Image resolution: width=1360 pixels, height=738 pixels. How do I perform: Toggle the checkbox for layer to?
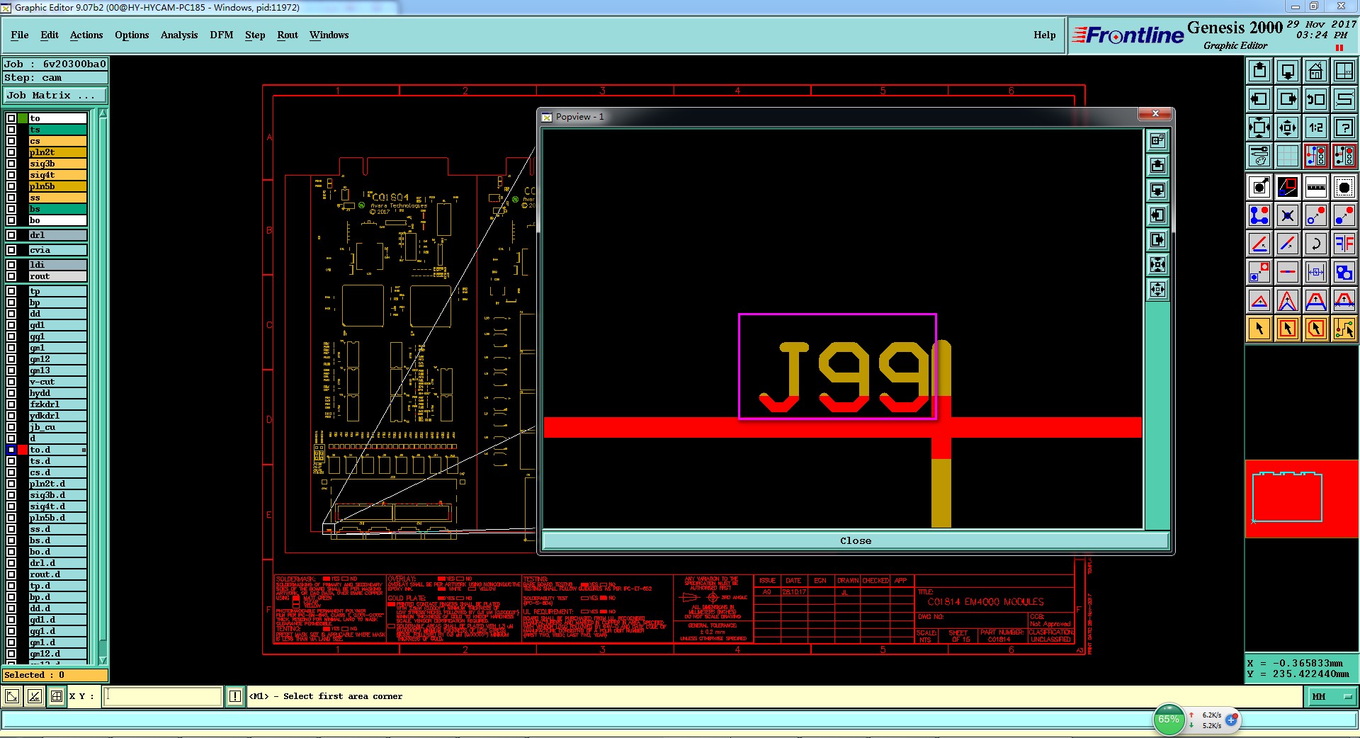point(11,118)
